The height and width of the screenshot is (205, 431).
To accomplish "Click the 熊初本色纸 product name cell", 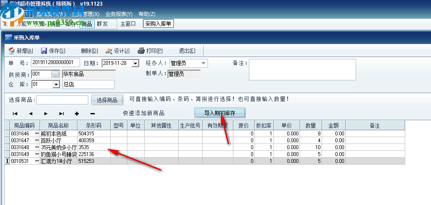I will point(59,134).
